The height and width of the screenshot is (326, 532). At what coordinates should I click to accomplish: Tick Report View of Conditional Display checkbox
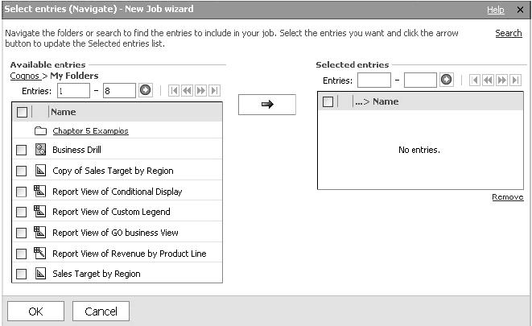[22, 192]
